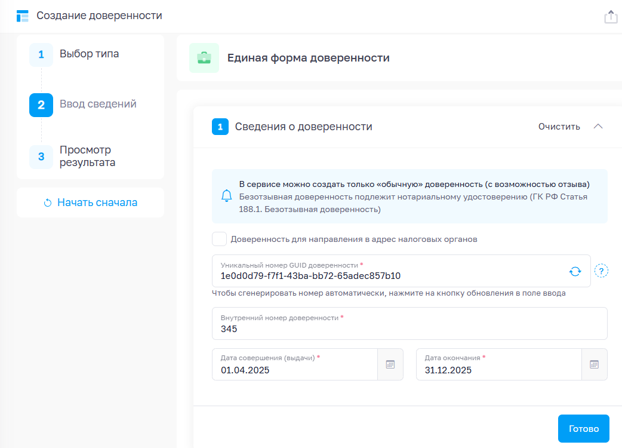Click the green briefcase form icon

click(x=204, y=58)
